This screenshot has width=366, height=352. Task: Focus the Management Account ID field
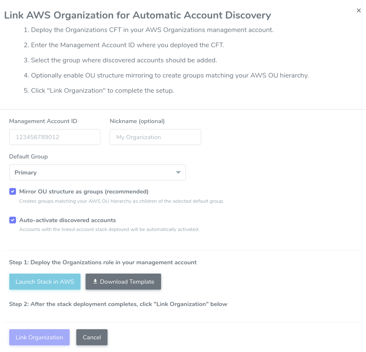(x=55, y=137)
